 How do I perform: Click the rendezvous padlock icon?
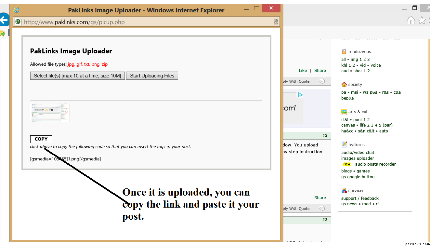pos(344,51)
